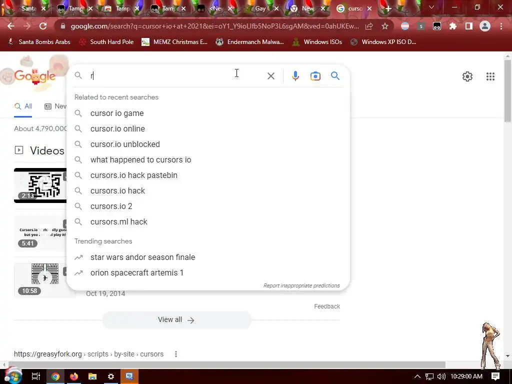The height and width of the screenshot is (384, 512).
Task: Open 'Windows XP ISO D...' bookmark
Action: tap(383, 42)
